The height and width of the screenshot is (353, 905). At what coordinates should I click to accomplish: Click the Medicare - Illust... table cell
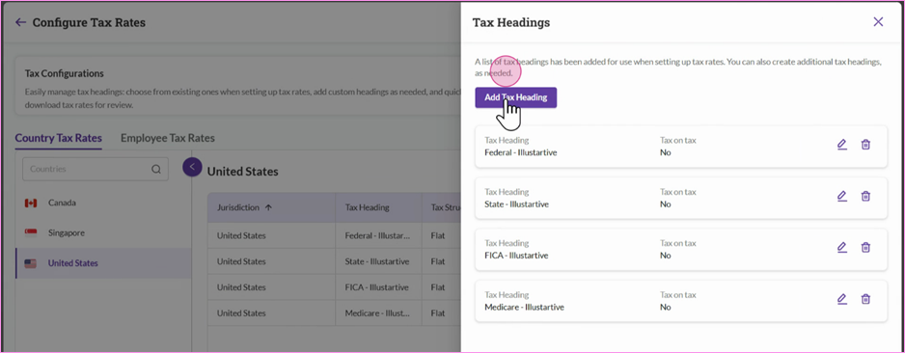pyautogui.click(x=377, y=313)
